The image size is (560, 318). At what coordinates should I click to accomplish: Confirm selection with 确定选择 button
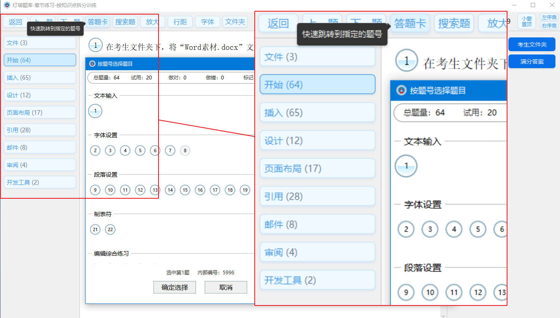click(x=175, y=287)
